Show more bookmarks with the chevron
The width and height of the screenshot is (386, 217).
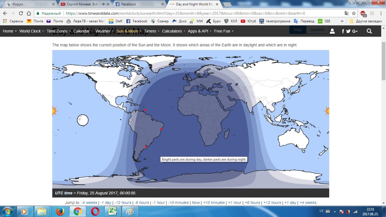point(342,21)
